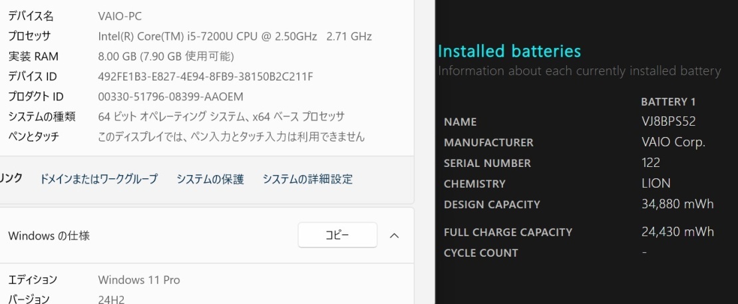
Task: Click the Windows 11 Pro edition text
Action: coord(139,280)
